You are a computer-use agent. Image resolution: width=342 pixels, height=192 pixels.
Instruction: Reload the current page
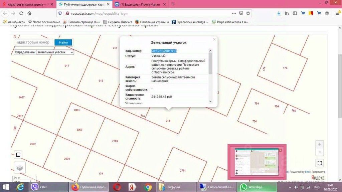coord(21,13)
